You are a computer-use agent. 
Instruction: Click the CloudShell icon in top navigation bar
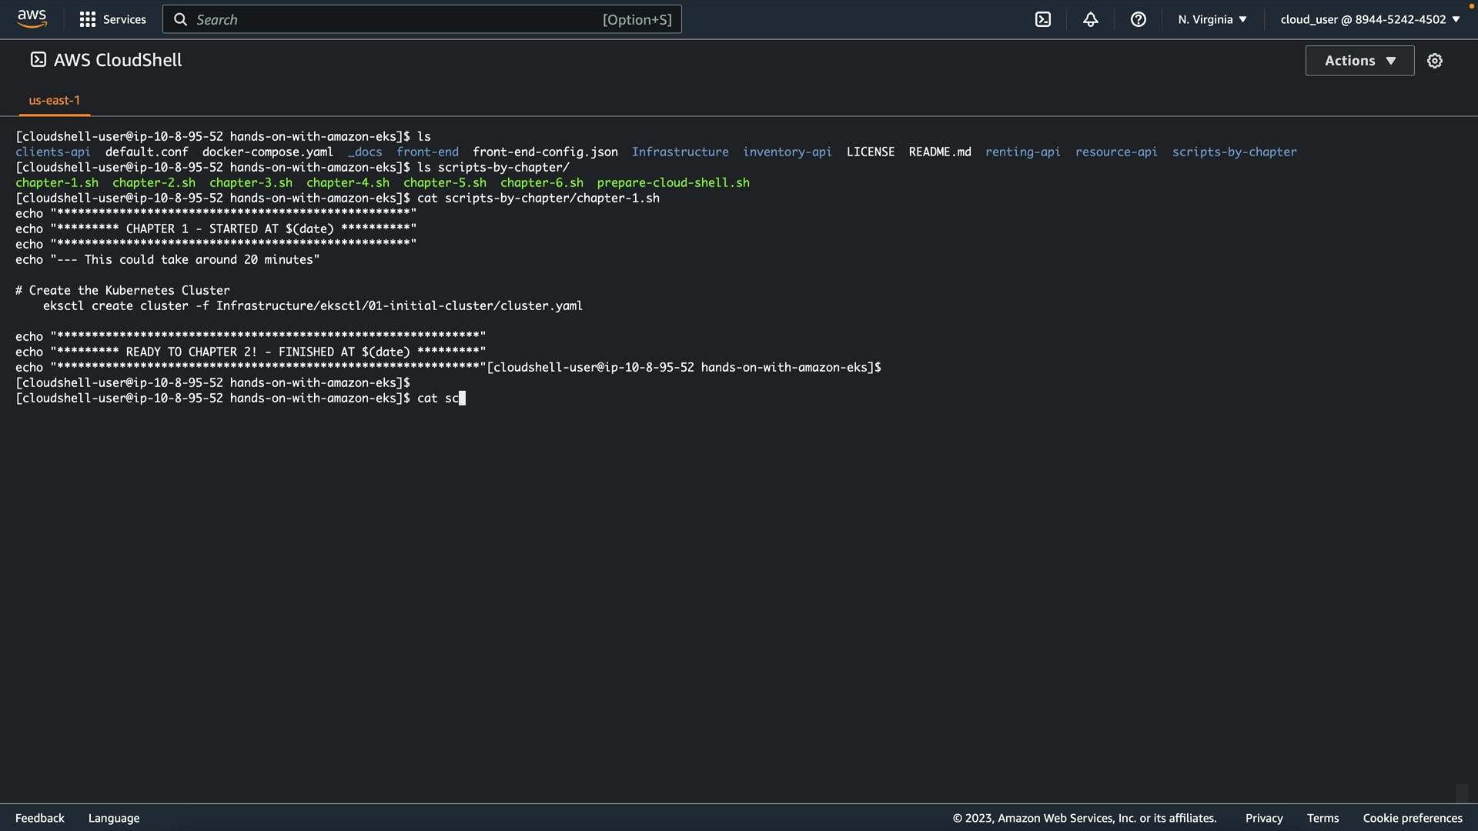pyautogui.click(x=1043, y=19)
